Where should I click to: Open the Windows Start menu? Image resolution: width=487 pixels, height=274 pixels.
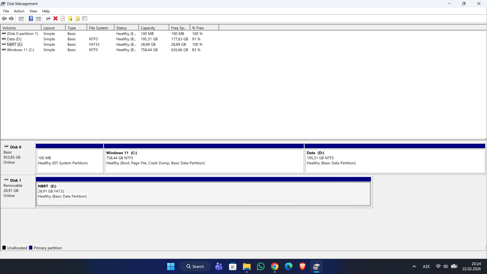click(x=171, y=267)
